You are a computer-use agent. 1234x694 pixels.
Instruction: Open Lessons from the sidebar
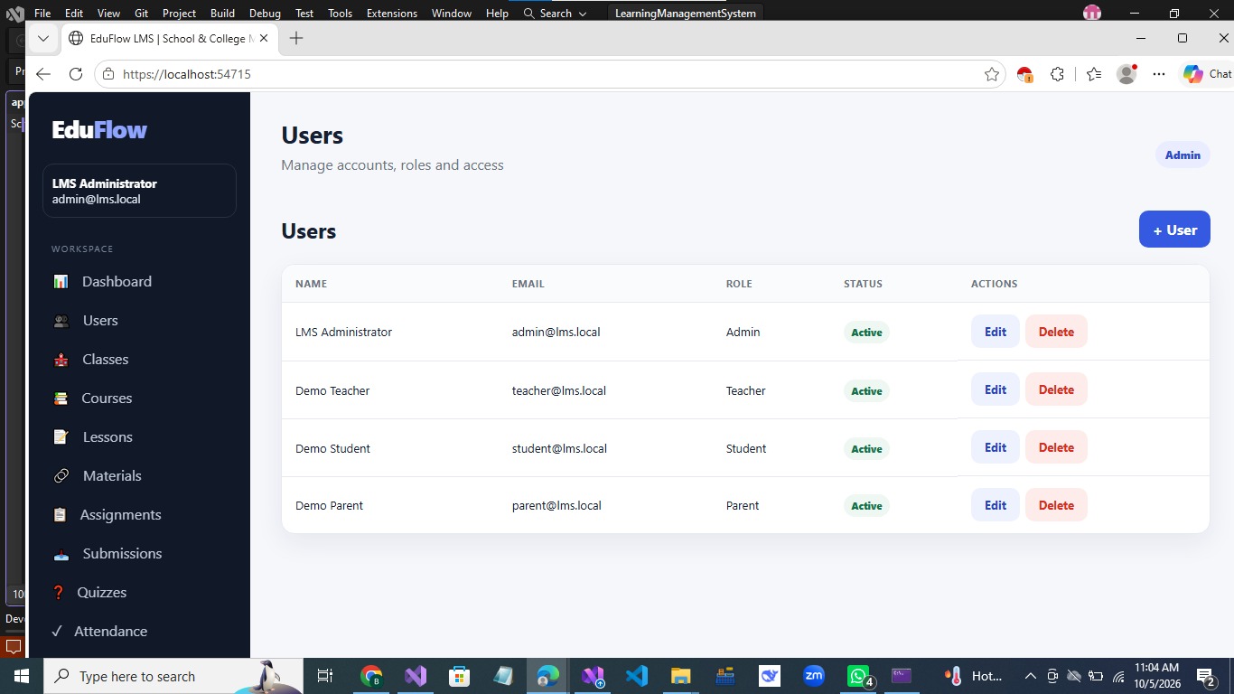pos(108,436)
